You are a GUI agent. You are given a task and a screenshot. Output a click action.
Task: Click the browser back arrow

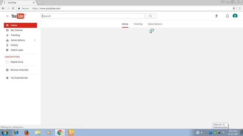pos(3,8)
